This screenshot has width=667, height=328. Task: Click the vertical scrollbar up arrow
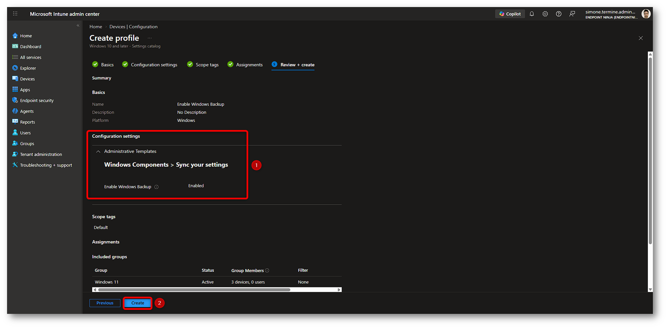coord(650,54)
